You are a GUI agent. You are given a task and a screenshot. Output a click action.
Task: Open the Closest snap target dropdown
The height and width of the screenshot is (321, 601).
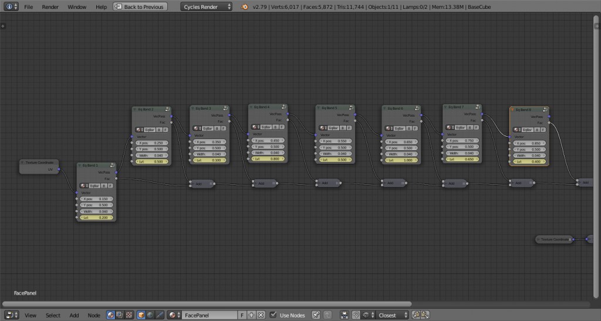pyautogui.click(x=393, y=315)
